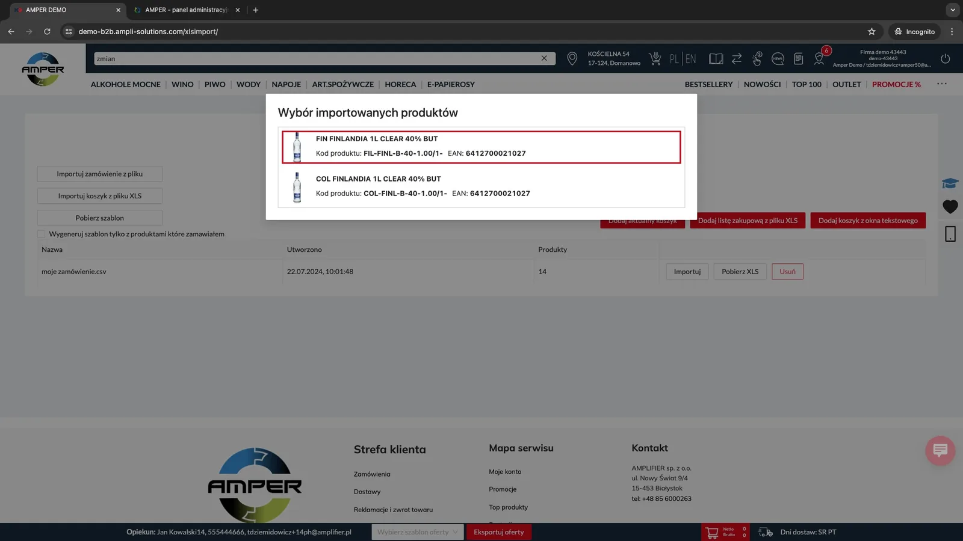Go to PROMOCJE % section
The height and width of the screenshot is (541, 963).
[896, 84]
